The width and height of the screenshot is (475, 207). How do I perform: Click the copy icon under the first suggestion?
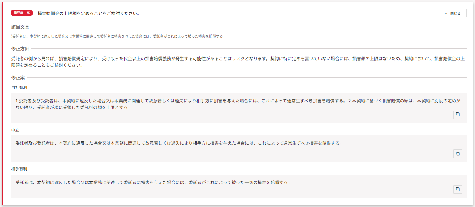(457, 115)
